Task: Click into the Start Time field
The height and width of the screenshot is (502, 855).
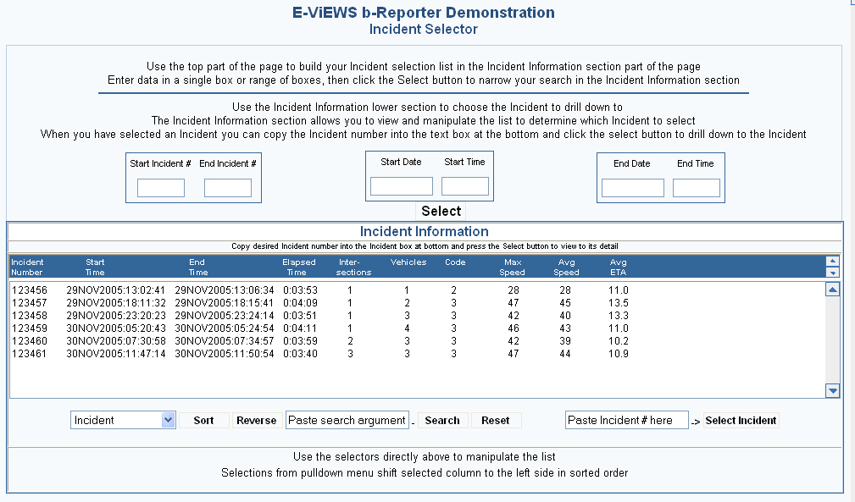Action: pos(465,186)
